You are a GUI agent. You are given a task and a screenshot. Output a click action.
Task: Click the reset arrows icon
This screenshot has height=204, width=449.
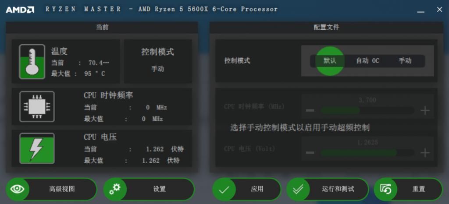tap(385, 189)
